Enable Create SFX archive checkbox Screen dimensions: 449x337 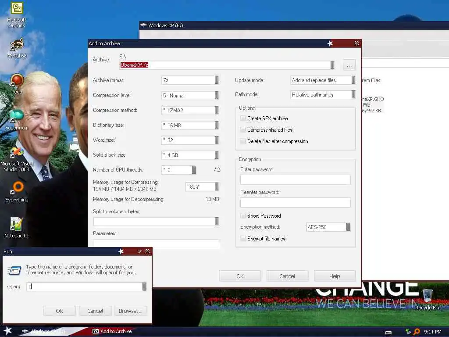point(243,118)
